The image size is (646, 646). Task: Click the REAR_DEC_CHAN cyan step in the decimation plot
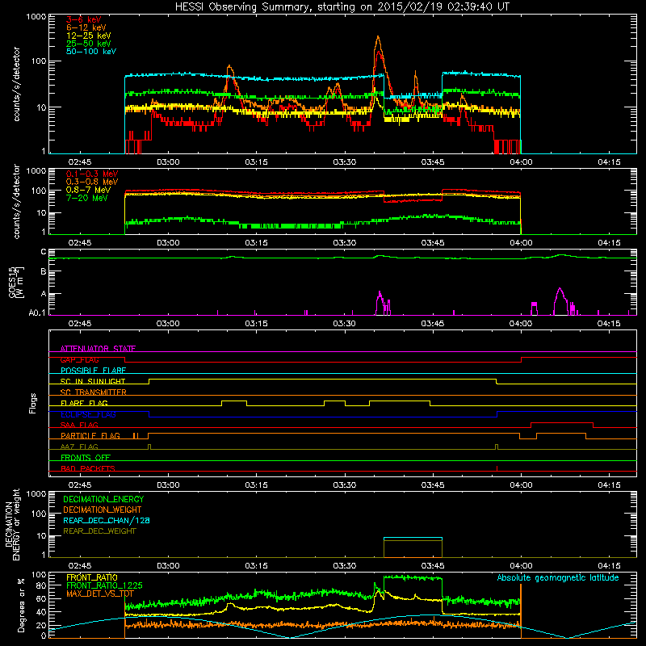(413, 538)
